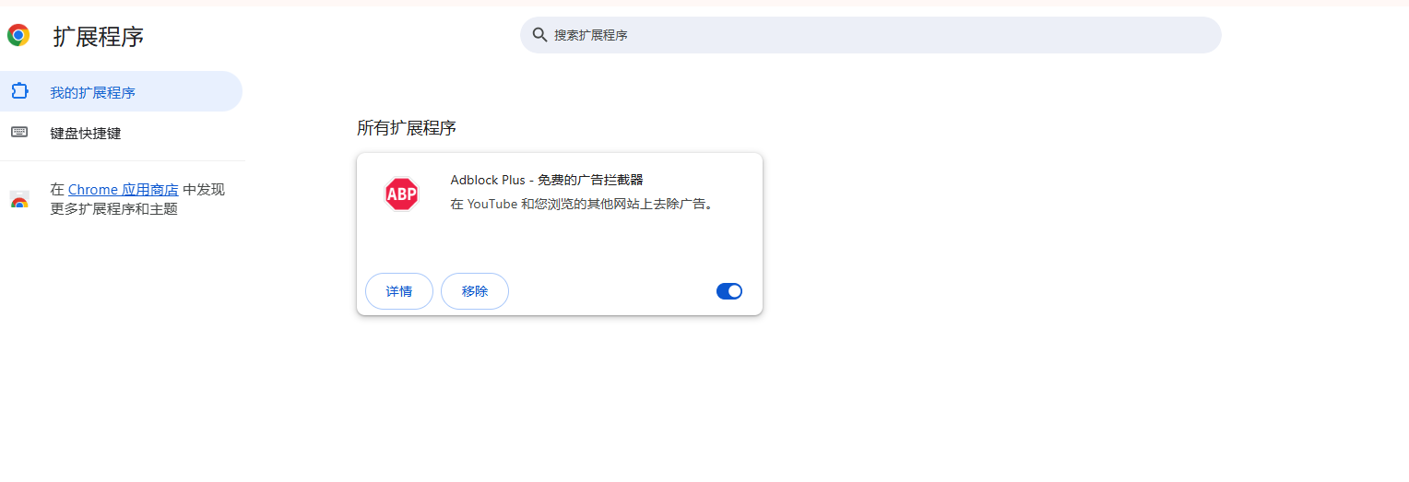Click the 扩展程序 page title
Screen dimensions: 1409x482
click(99, 36)
